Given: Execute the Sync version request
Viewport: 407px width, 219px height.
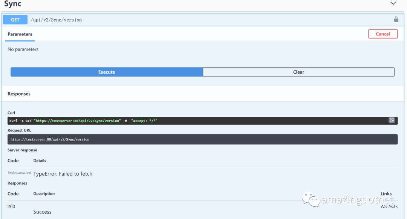Looking at the screenshot, I should tap(107, 72).
